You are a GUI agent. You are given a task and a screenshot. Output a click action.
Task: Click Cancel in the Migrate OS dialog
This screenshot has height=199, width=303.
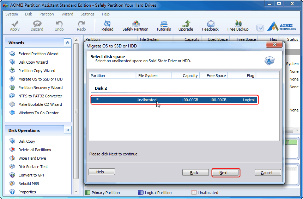pos(268,173)
